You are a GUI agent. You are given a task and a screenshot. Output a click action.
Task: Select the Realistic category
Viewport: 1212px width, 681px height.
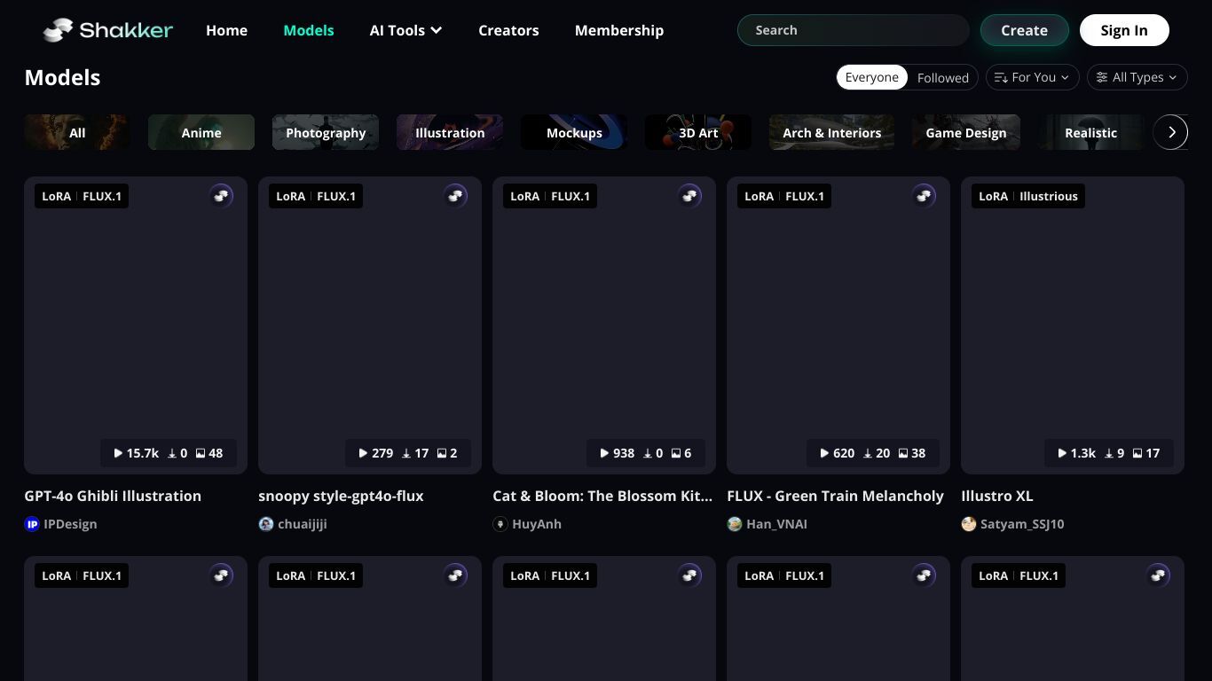pyautogui.click(x=1090, y=132)
